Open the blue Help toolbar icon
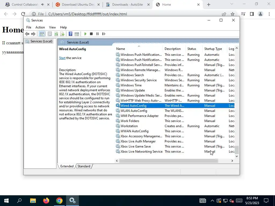This screenshot has width=275, height=206. 71,34
